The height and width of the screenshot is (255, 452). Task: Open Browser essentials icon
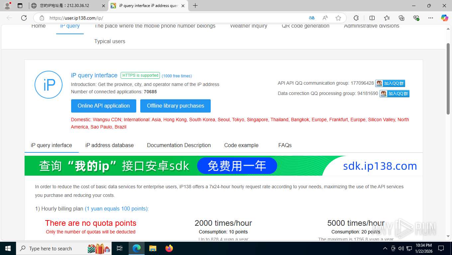416,18
